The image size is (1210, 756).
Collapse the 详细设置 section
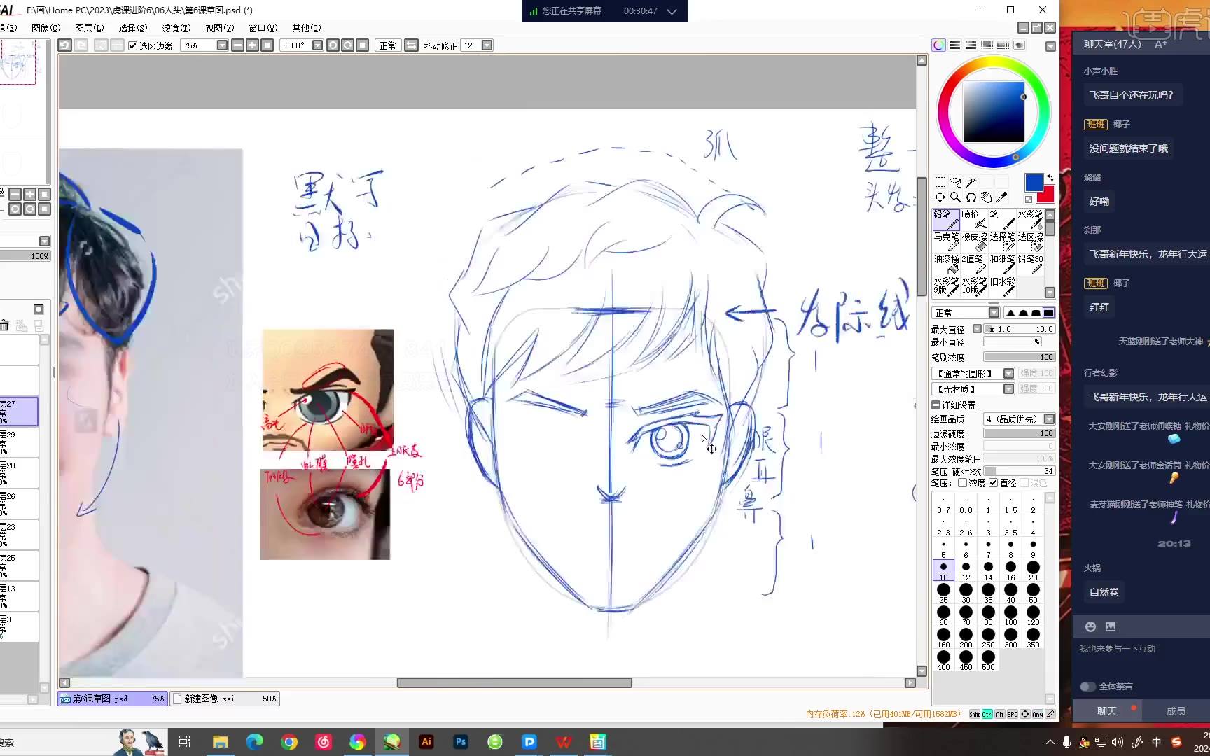pyautogui.click(x=936, y=405)
